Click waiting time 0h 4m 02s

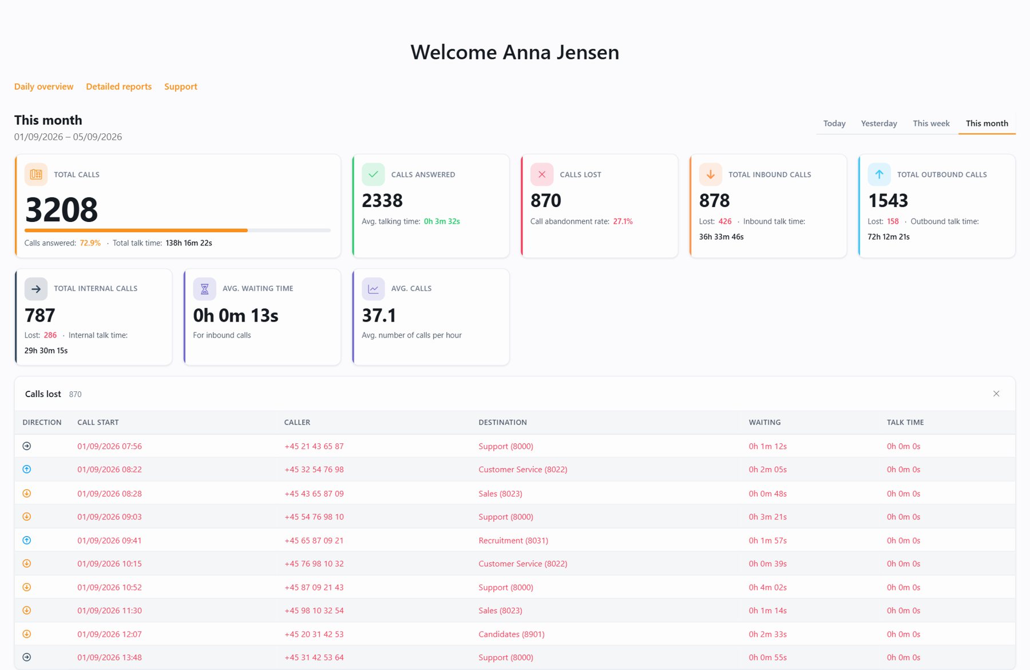coord(767,588)
